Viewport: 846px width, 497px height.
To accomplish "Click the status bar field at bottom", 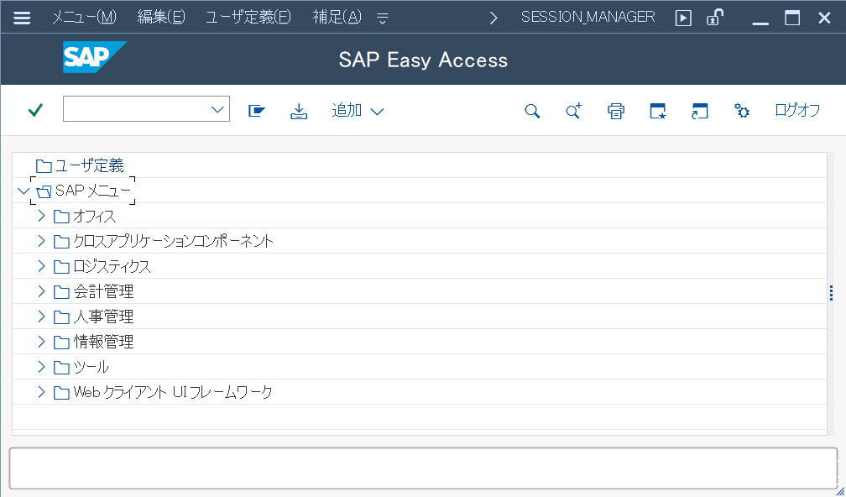I will pyautogui.click(x=423, y=468).
